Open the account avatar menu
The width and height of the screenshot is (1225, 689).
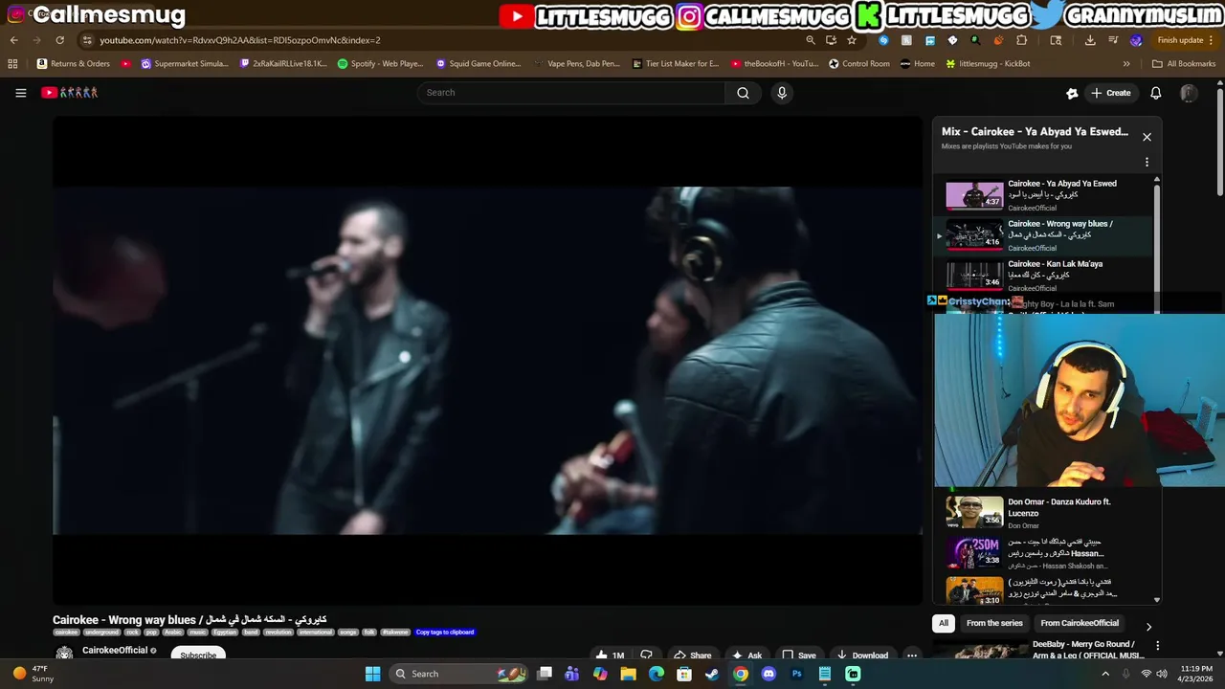[1189, 93]
